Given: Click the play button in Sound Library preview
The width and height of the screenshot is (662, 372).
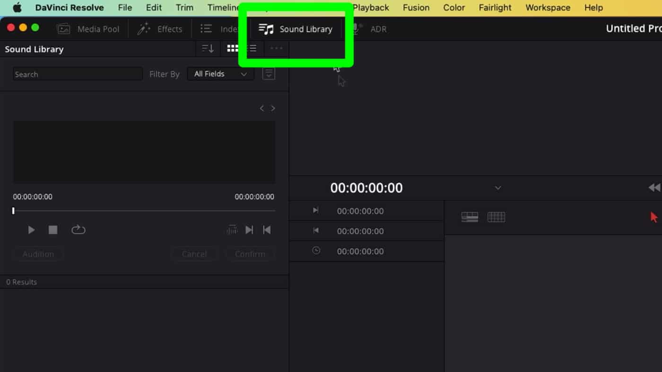Looking at the screenshot, I should [x=31, y=230].
